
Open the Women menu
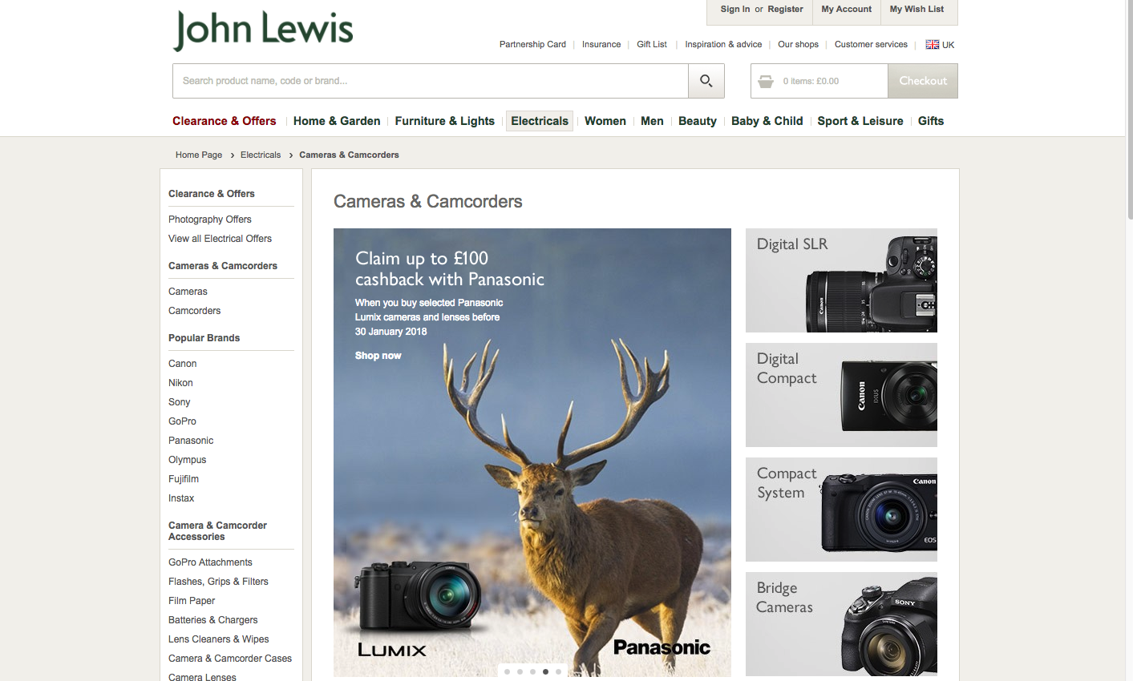(605, 121)
